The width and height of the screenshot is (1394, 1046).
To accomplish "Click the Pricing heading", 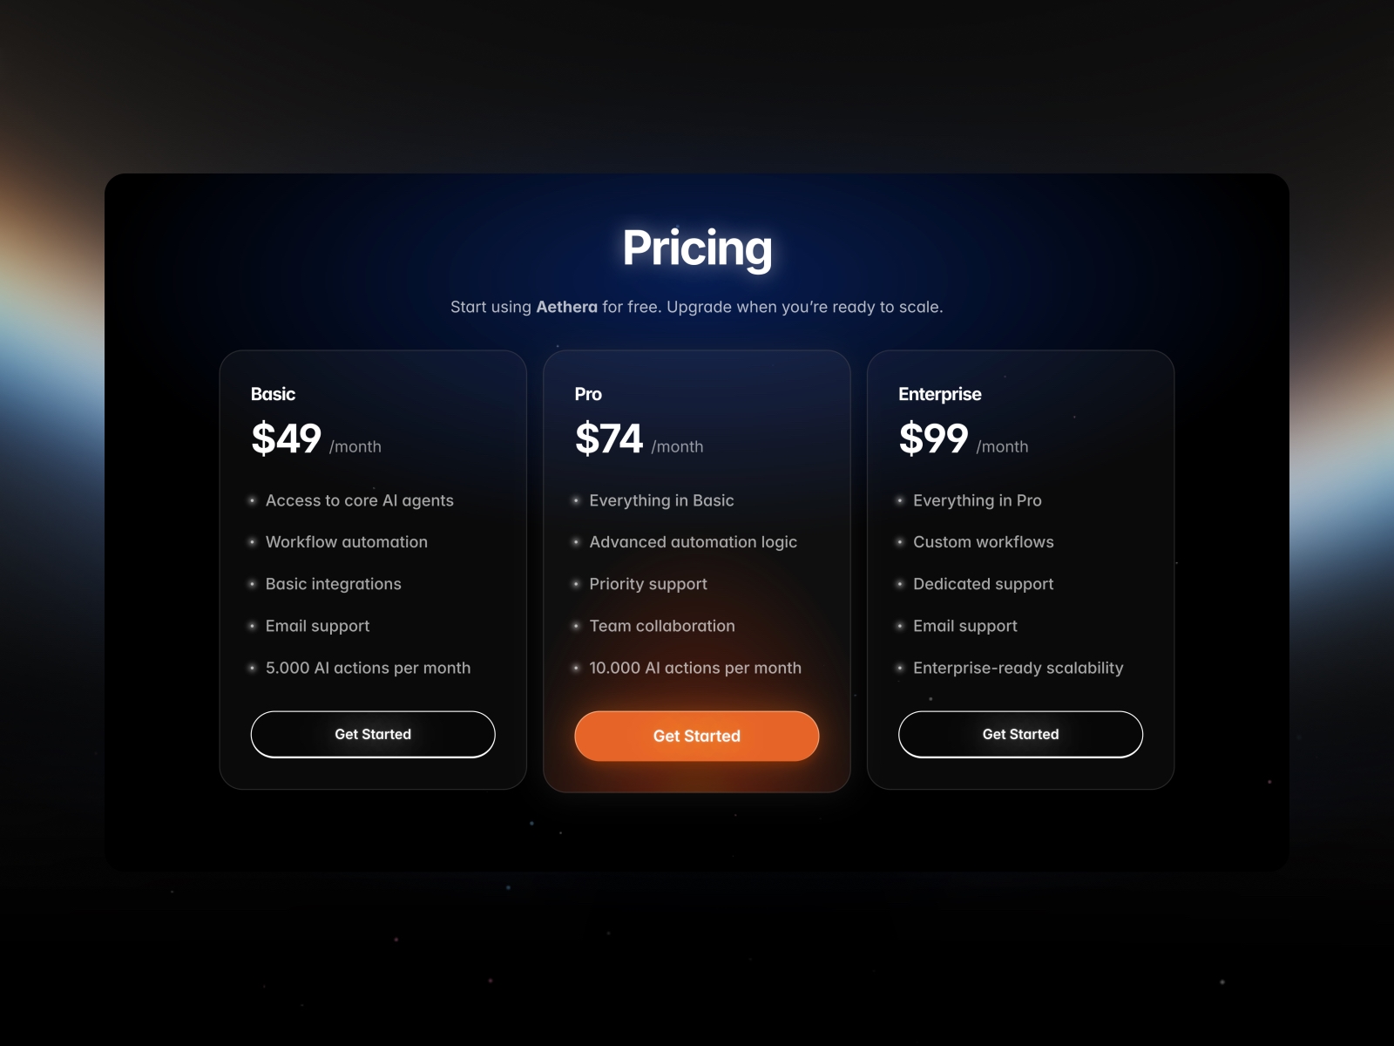I will (x=697, y=248).
